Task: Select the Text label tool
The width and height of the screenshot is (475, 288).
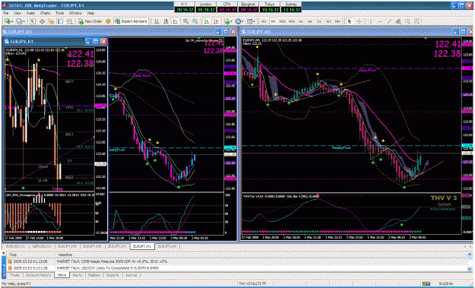Action: [x=417, y=21]
